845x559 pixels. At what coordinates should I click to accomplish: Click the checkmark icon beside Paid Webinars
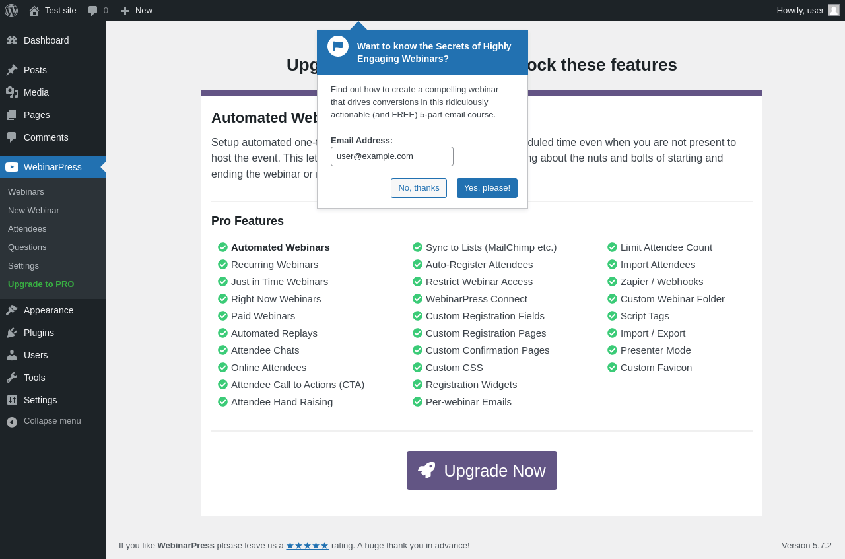(x=222, y=316)
